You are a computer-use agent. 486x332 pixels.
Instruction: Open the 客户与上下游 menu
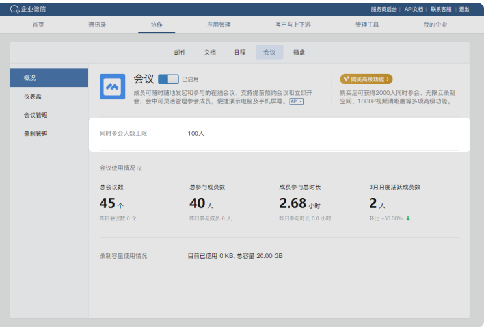[293, 25]
